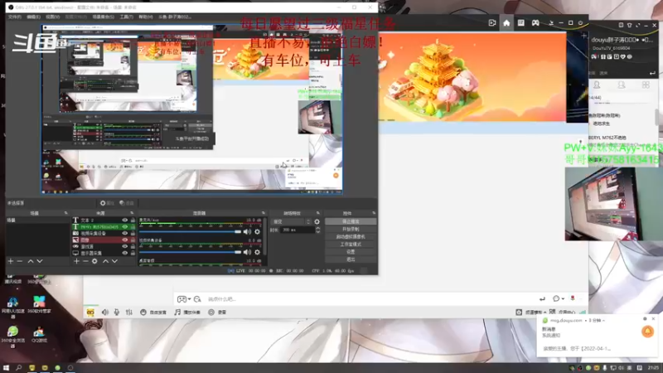663x373 pixels.
Task: Pop out the Audio Mixer dock panel
Action: [x=264, y=213]
